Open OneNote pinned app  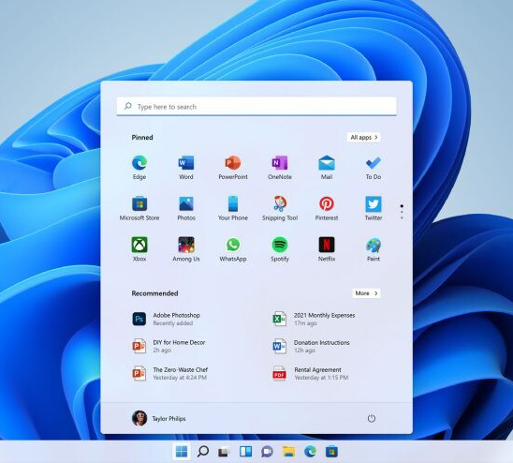(x=280, y=168)
